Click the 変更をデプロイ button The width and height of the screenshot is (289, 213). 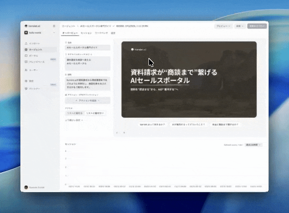click(x=257, y=26)
